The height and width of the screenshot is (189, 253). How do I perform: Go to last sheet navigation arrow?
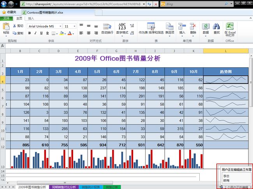13,187
